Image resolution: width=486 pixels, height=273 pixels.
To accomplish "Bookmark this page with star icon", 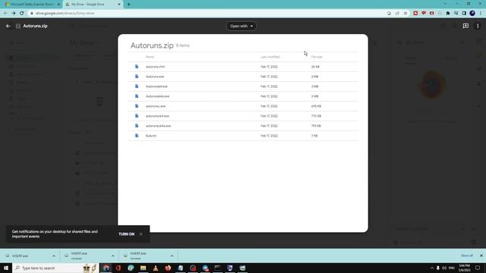I will click(x=406, y=14).
